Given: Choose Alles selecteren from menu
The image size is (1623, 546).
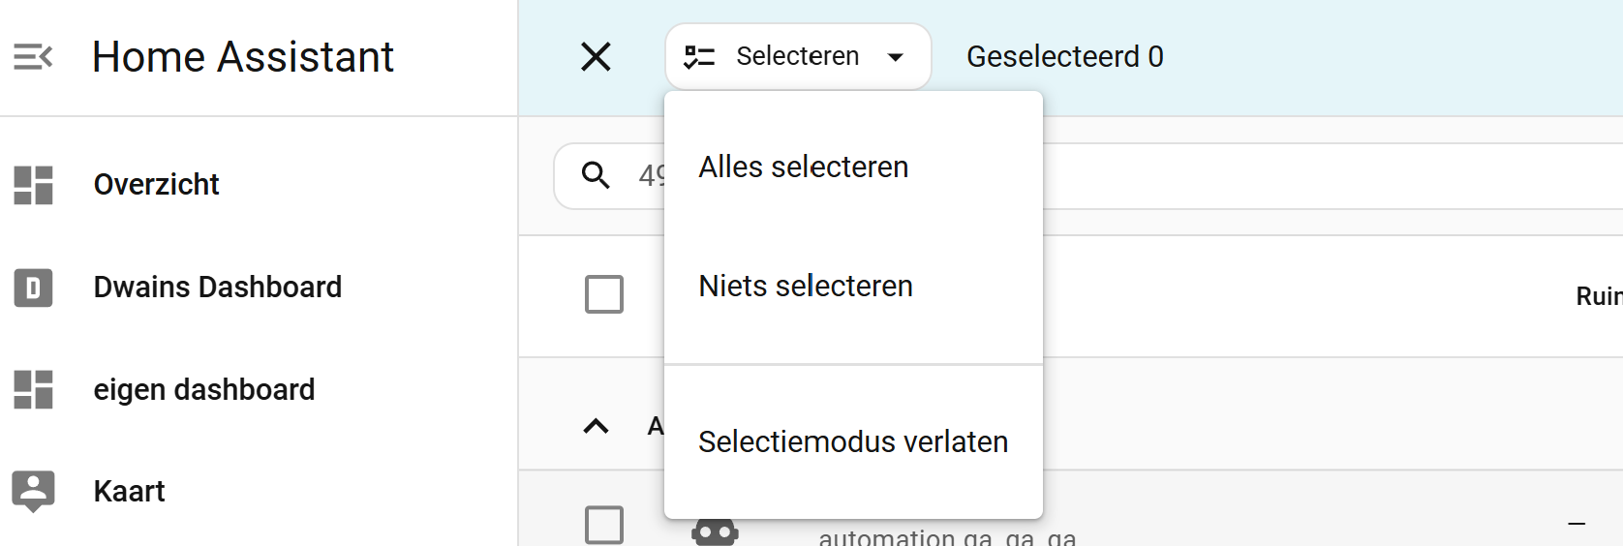Looking at the screenshot, I should point(804,167).
